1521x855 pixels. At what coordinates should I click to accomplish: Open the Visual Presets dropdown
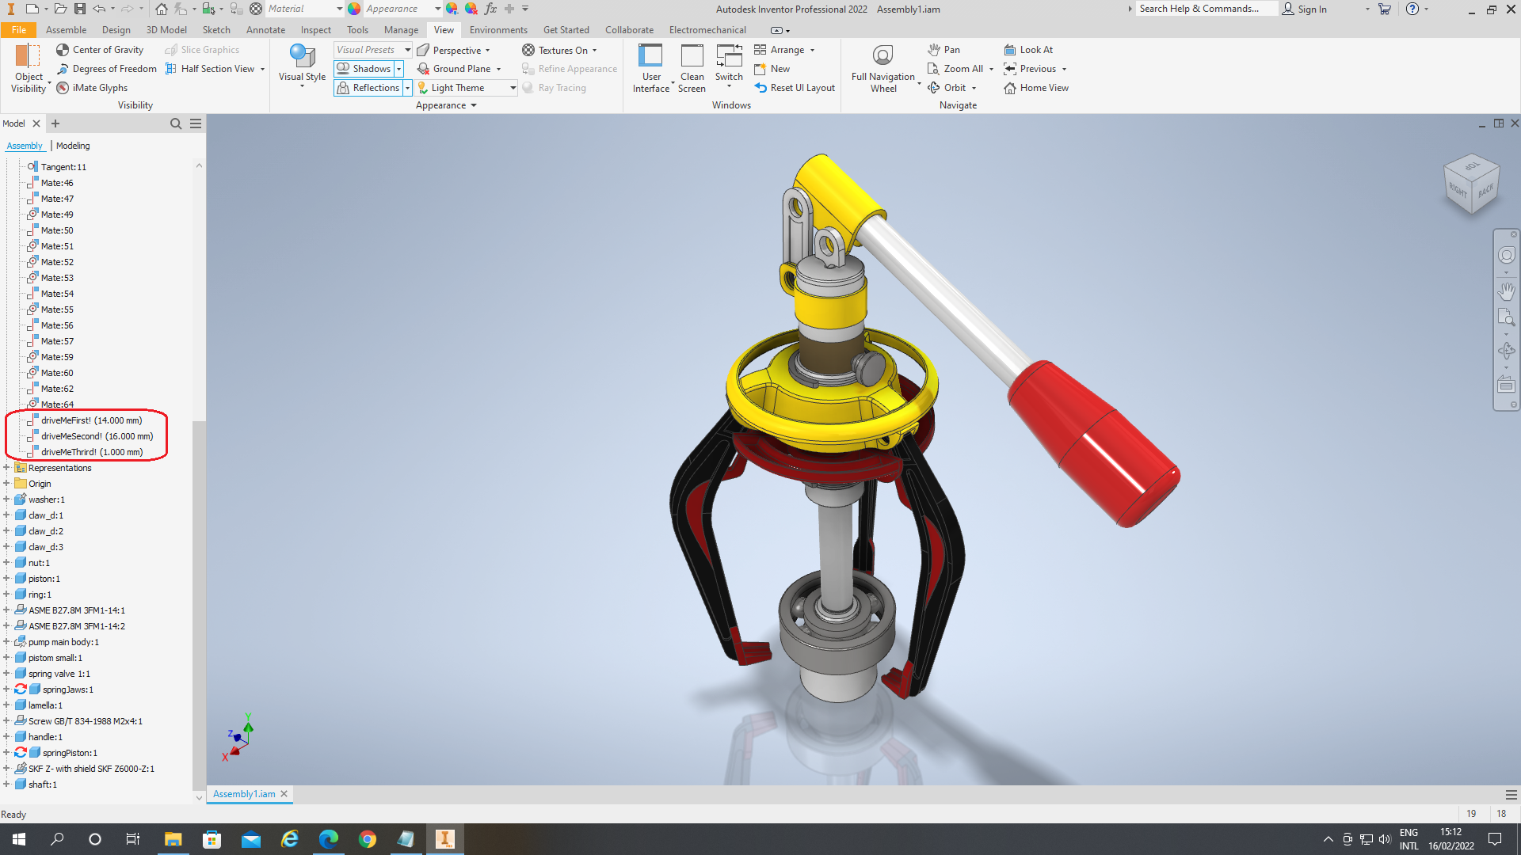pos(408,50)
